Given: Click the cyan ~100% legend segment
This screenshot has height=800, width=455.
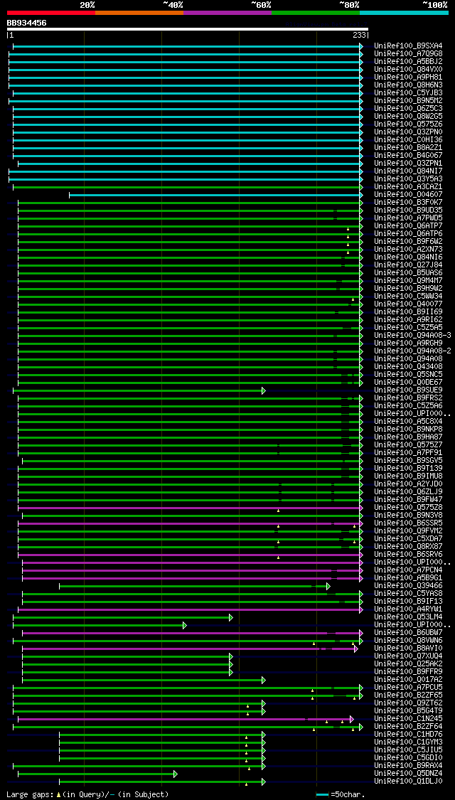Looking at the screenshot, I should click(404, 12).
